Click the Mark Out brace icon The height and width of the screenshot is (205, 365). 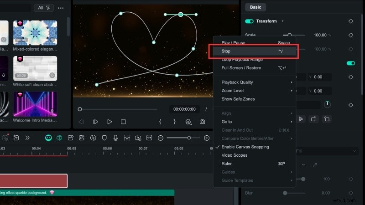(x=175, y=122)
